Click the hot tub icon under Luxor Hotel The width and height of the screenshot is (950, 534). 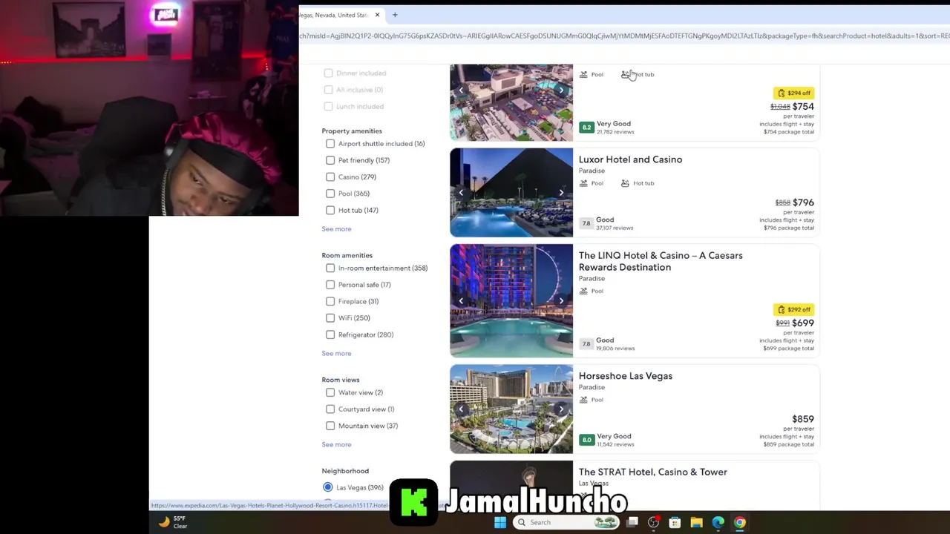coord(625,183)
